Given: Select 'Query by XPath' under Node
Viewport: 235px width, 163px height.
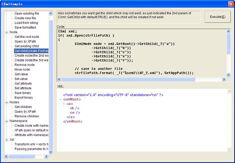Looking at the screenshot, I should pos(25,41).
